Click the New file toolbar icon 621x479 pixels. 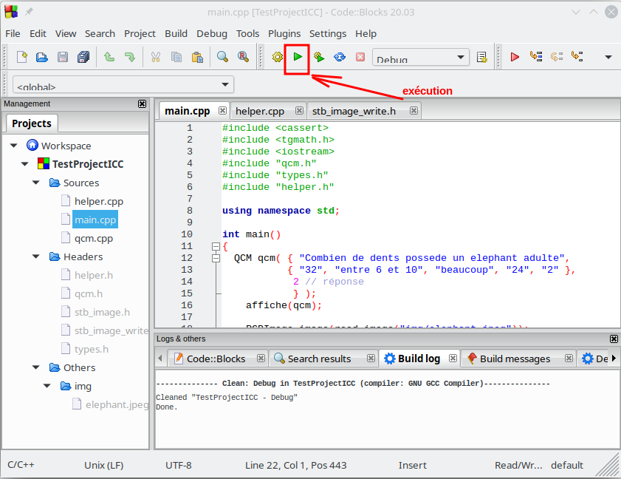coord(22,57)
